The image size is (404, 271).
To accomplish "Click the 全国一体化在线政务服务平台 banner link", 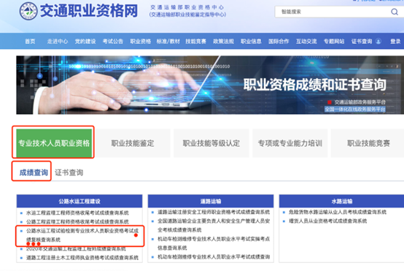I will tap(355, 109).
